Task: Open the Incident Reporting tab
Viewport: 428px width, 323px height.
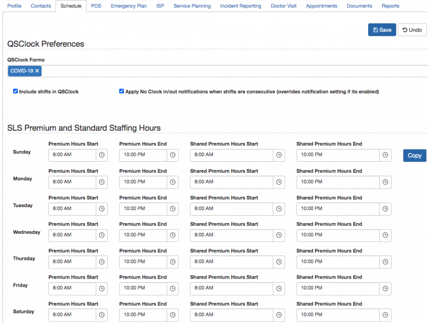Action: point(240,6)
